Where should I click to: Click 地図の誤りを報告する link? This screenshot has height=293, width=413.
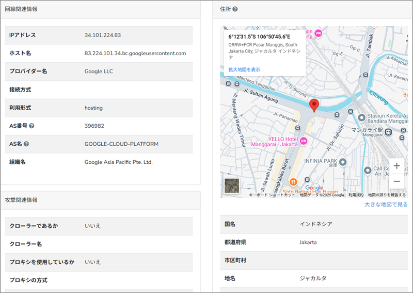tap(387, 195)
